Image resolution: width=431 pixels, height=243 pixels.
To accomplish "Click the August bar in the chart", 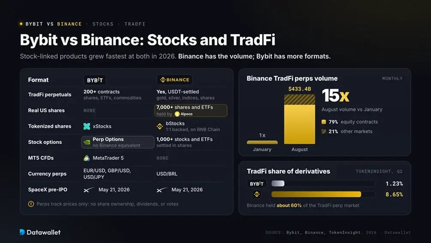I will [300, 119].
